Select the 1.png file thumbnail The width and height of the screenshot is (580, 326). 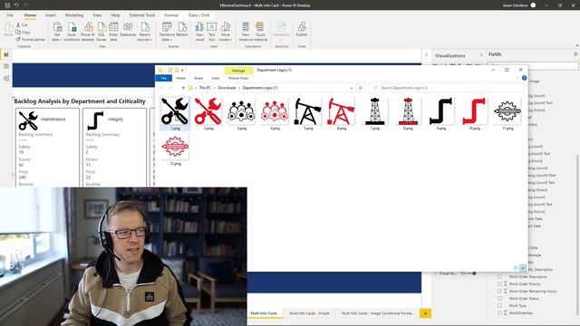pyautogui.click(x=175, y=113)
